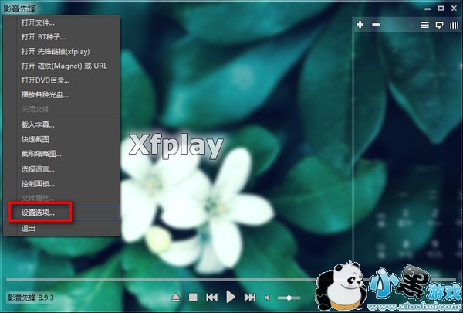Take a screenshot via 快速截图
The width and height of the screenshot is (463, 313).
pos(62,139)
